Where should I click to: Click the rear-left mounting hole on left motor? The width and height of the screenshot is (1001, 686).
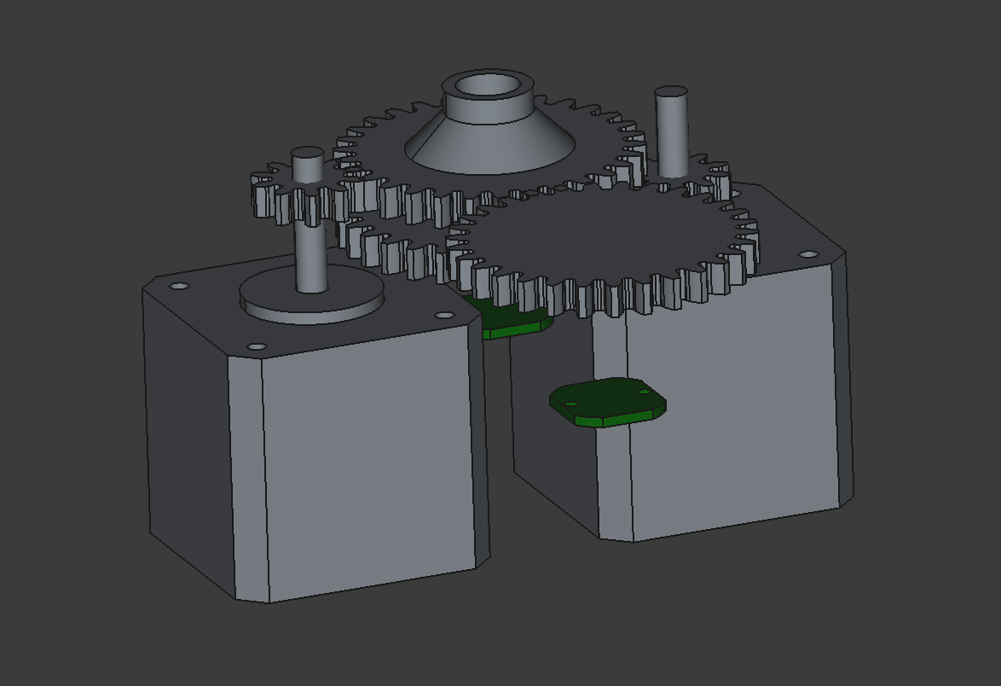(x=179, y=286)
